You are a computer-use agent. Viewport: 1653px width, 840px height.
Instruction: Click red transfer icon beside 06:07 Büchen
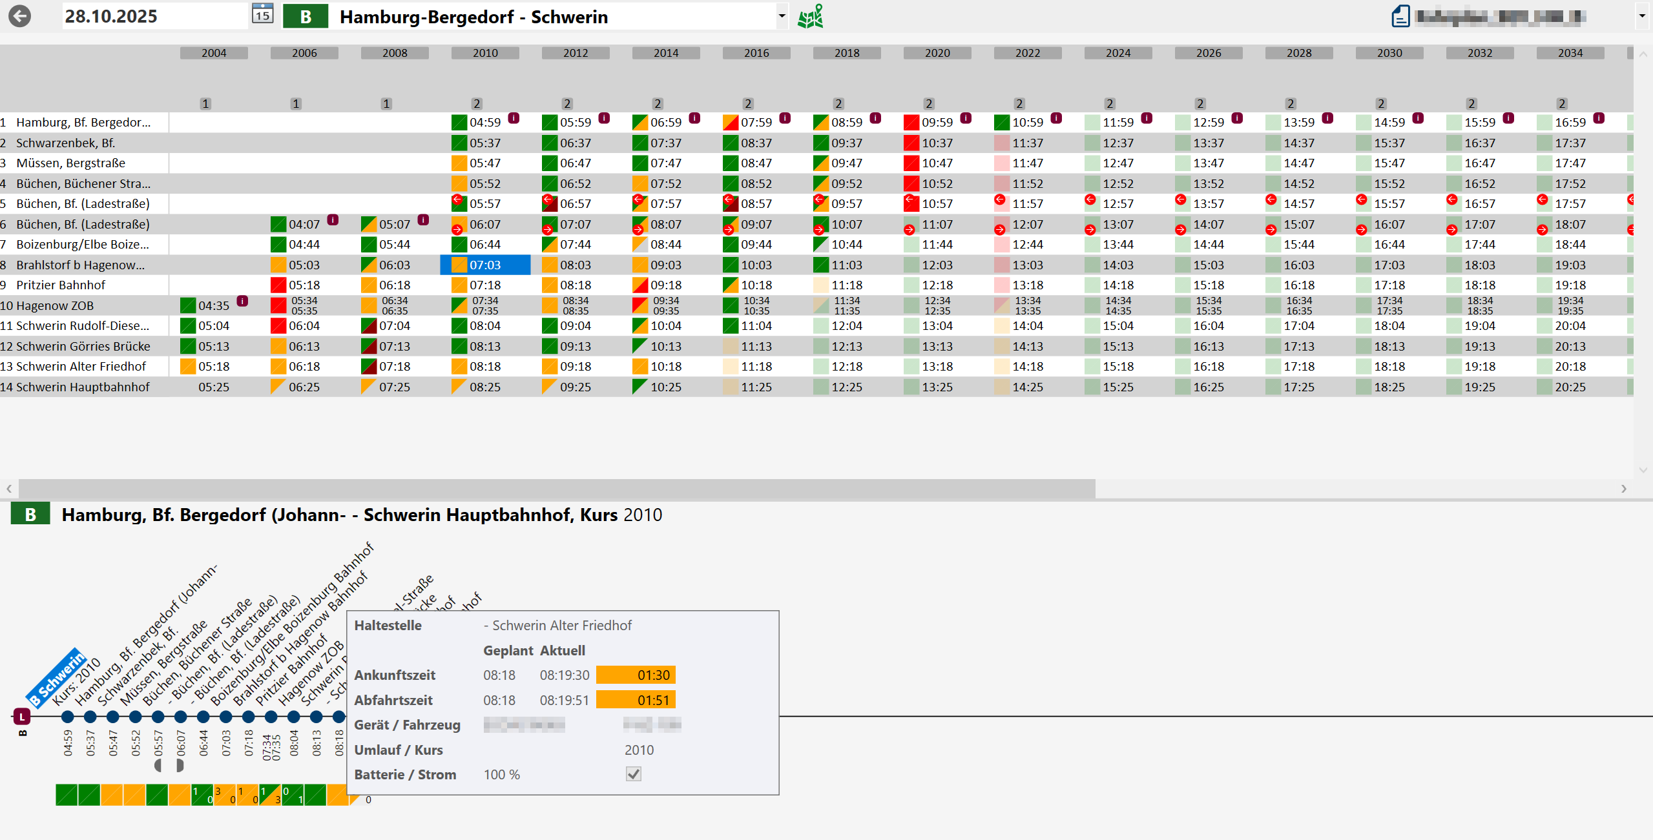457,229
